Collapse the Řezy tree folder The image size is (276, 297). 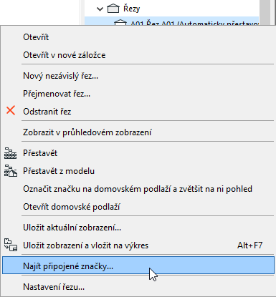tap(100, 9)
